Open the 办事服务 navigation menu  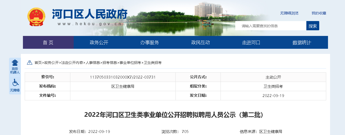[x=150, y=43]
